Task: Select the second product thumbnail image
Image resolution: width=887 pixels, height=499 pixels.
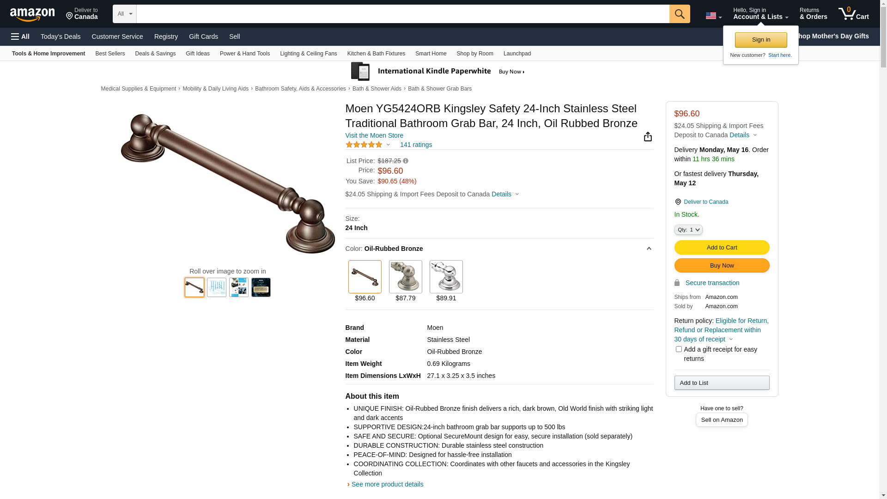Action: (x=217, y=287)
